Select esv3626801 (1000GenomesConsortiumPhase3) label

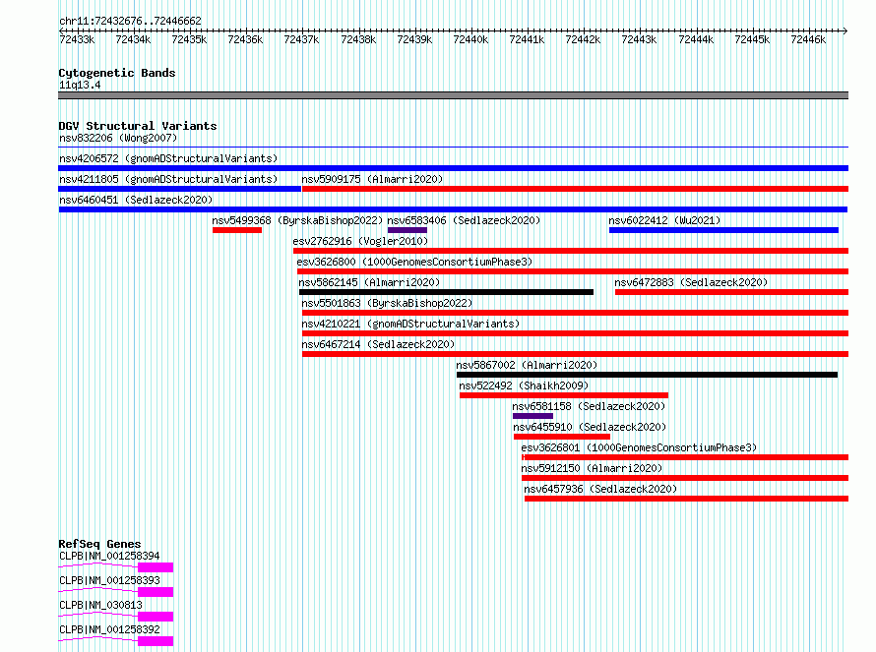click(x=639, y=447)
